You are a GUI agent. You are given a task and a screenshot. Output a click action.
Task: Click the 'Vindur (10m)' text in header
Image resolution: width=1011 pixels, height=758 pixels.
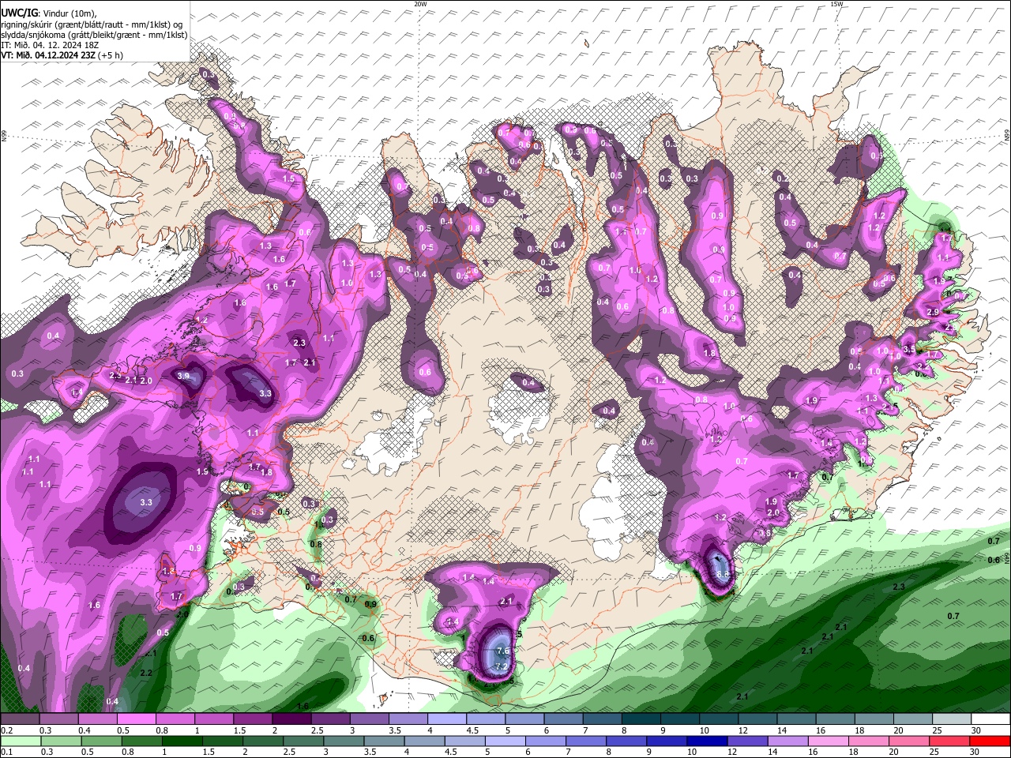(x=70, y=14)
